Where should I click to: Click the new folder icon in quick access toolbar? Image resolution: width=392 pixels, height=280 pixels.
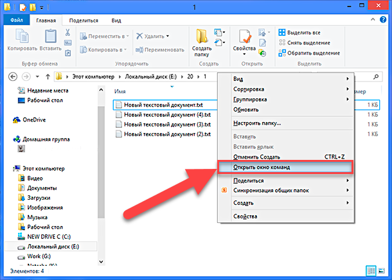(33, 7)
